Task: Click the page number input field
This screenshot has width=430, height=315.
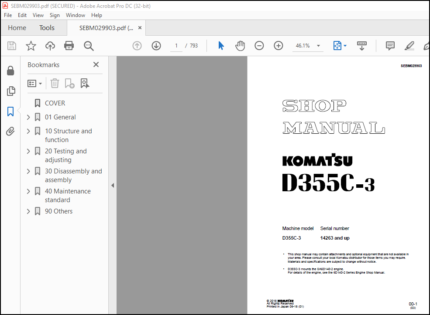Action: pyautogui.click(x=176, y=46)
